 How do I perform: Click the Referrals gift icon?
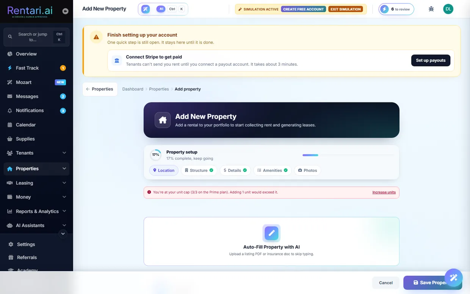11,257
